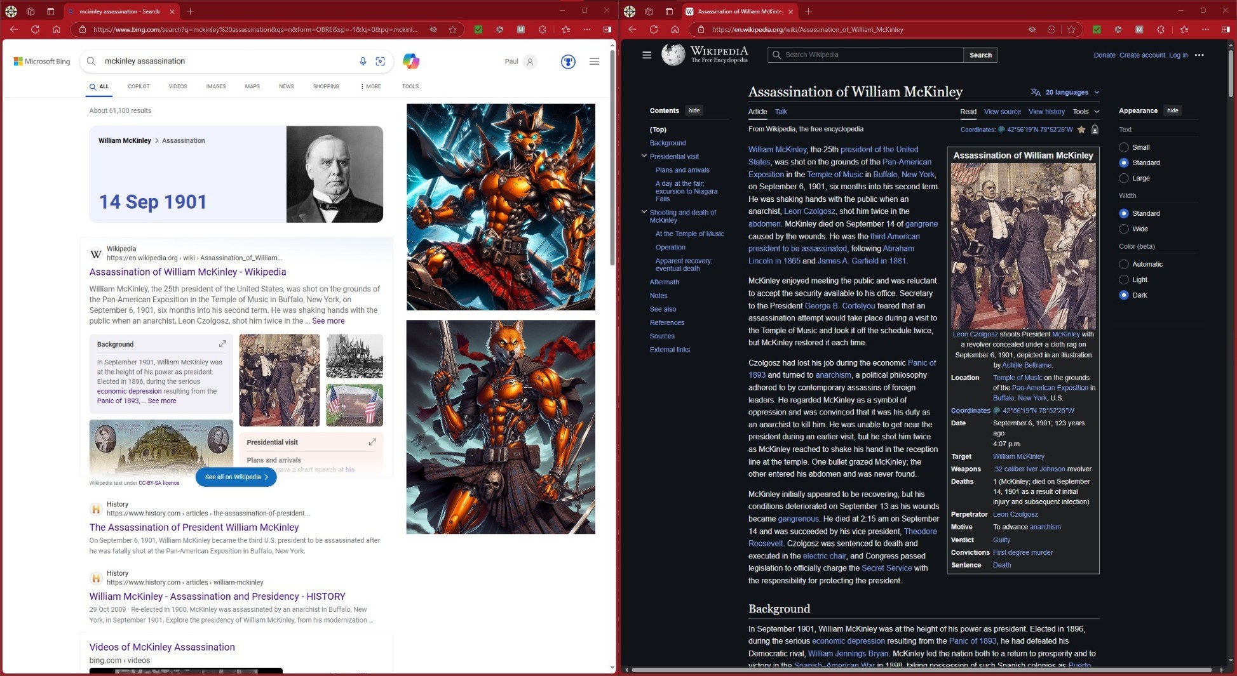Click Microsoft Bing logo

[42, 62]
